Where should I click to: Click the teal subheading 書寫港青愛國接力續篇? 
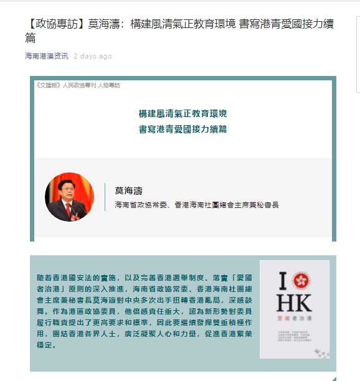[182, 129]
